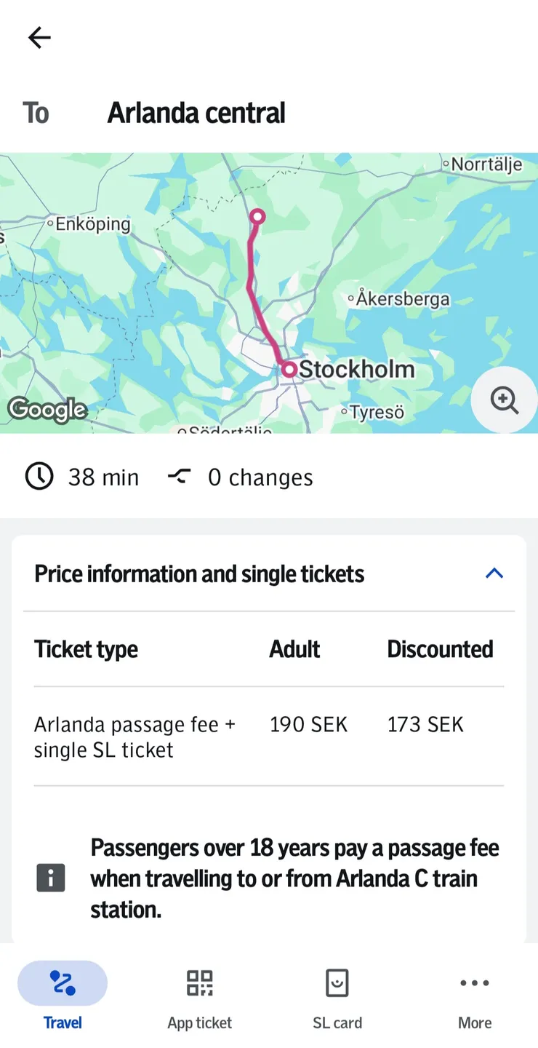Tap the back arrow icon

click(39, 38)
